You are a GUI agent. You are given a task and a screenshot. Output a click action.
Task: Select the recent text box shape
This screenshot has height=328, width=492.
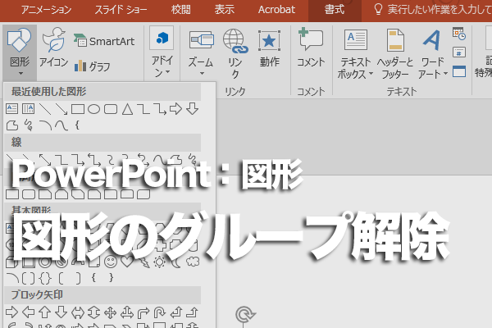(12, 109)
